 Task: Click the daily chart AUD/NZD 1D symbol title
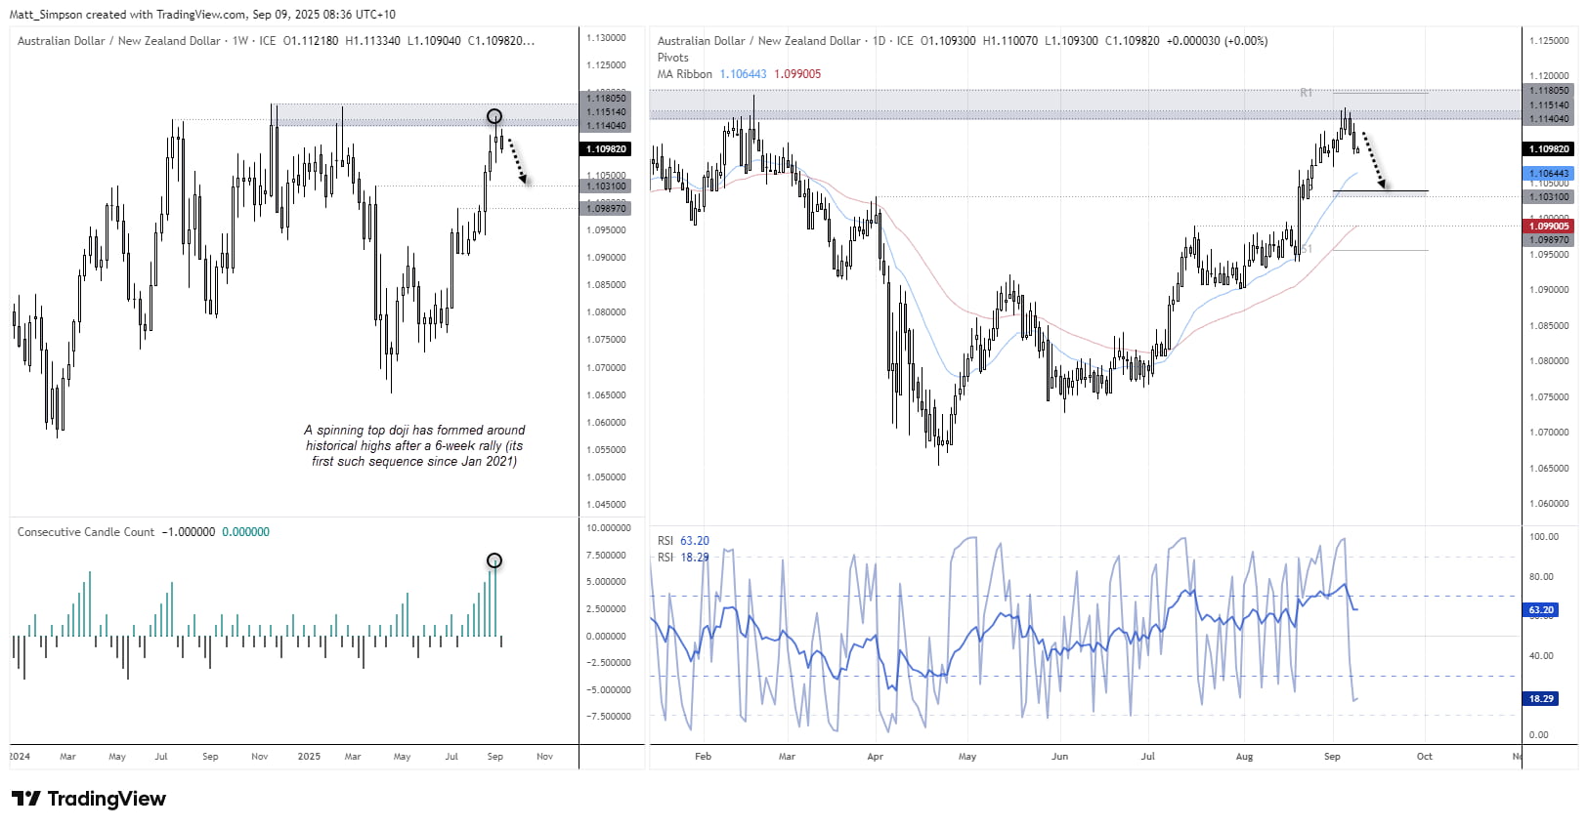point(758,41)
